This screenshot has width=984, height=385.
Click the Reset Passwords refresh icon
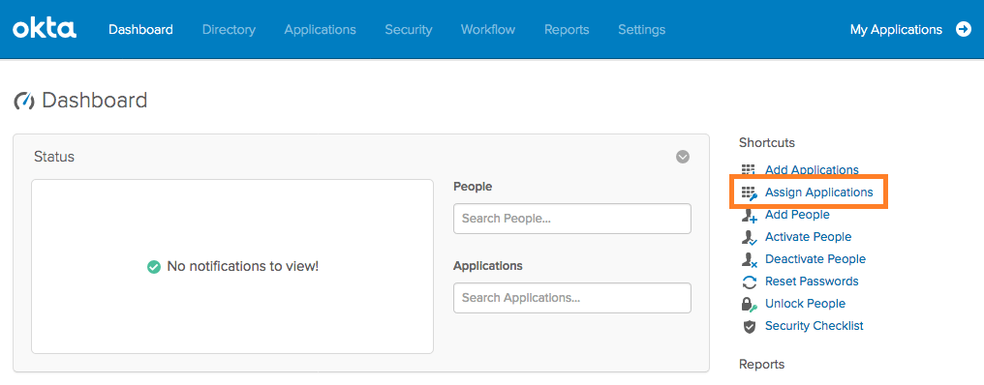click(750, 281)
